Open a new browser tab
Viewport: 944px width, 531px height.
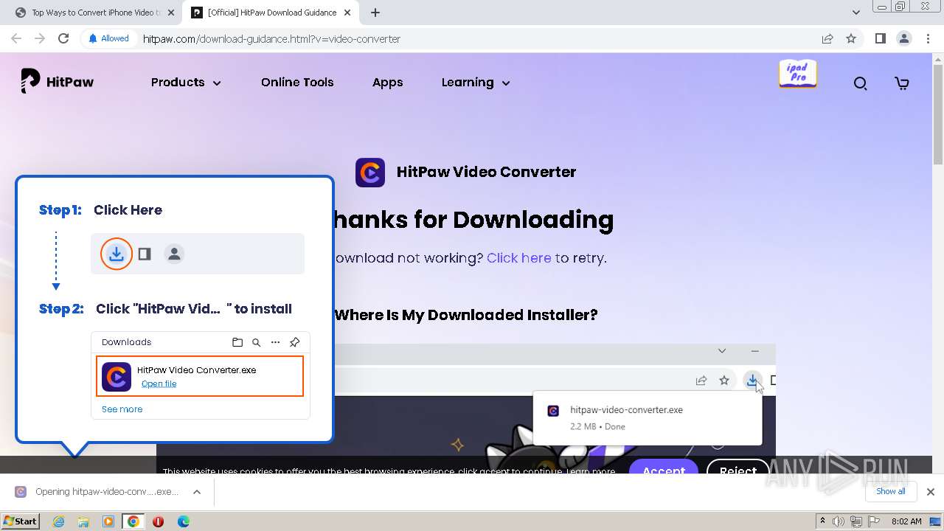375,13
